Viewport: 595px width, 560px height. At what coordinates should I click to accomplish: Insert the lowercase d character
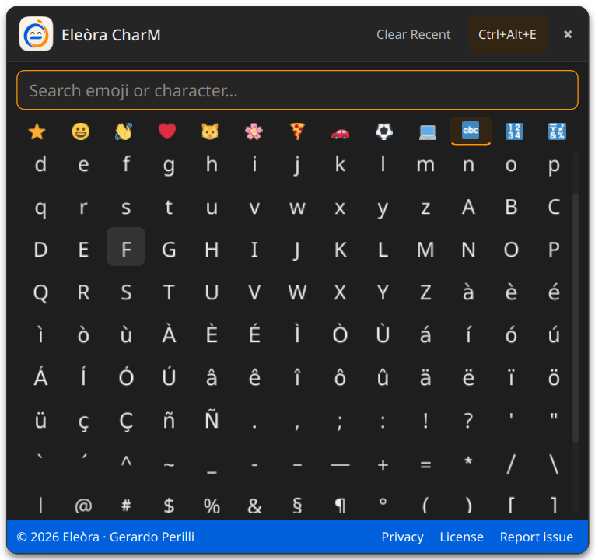click(x=40, y=165)
